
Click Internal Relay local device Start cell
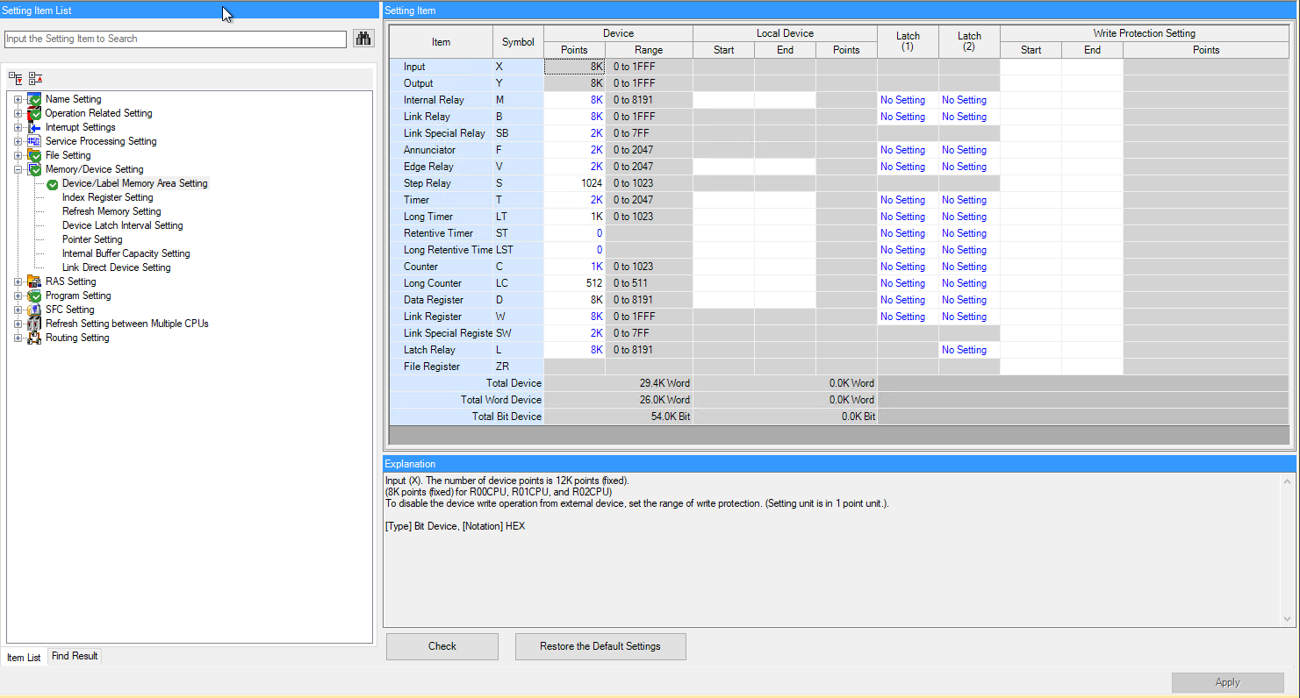(724, 100)
